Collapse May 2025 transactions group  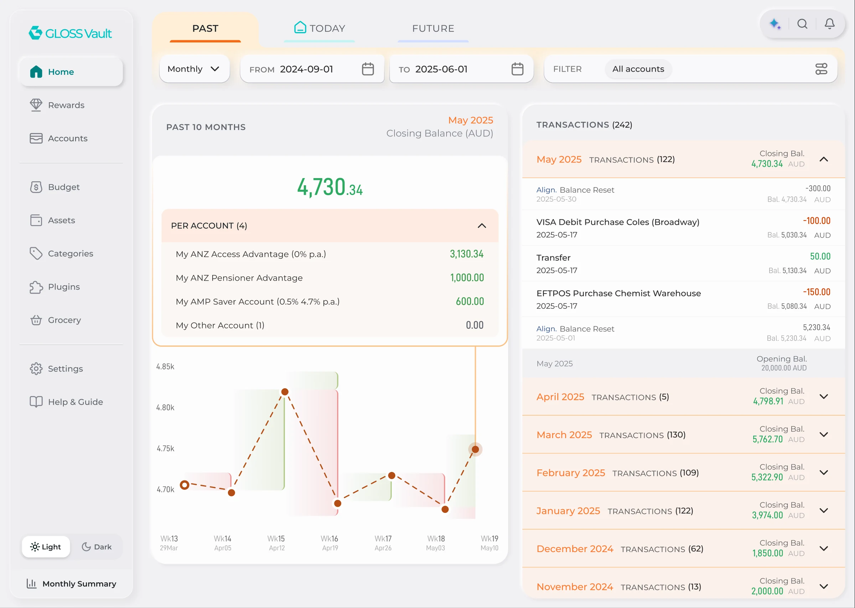click(x=824, y=160)
